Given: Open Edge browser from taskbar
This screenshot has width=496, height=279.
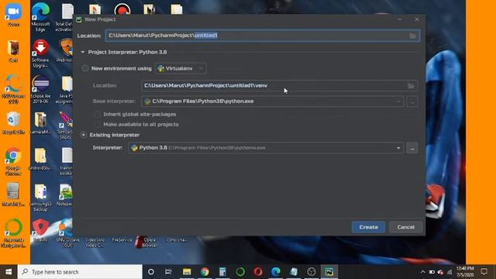Looking at the screenshot, I should (x=276, y=272).
